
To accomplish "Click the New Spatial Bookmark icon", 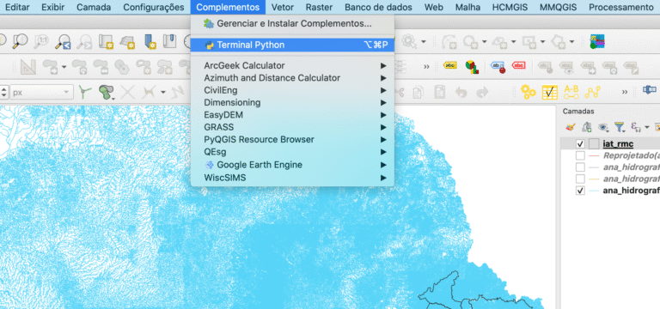I will tap(149, 41).
